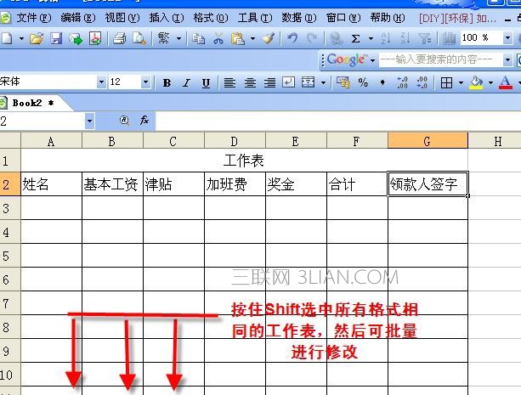Expand the Paste options dropdown arrow
The image size is (521, 395).
point(253,39)
